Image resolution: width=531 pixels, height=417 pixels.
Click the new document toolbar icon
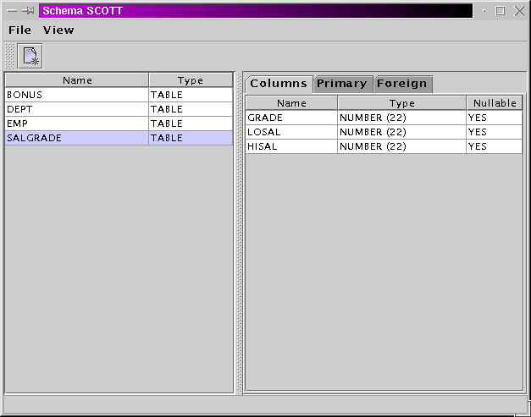click(x=30, y=57)
